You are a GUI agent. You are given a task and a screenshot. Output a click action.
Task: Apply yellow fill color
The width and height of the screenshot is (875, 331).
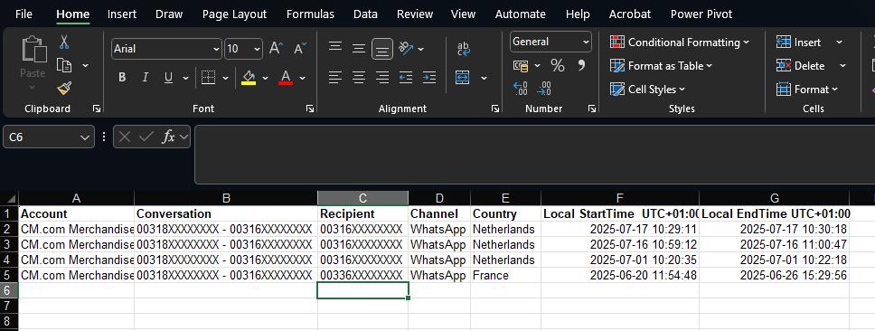[249, 78]
